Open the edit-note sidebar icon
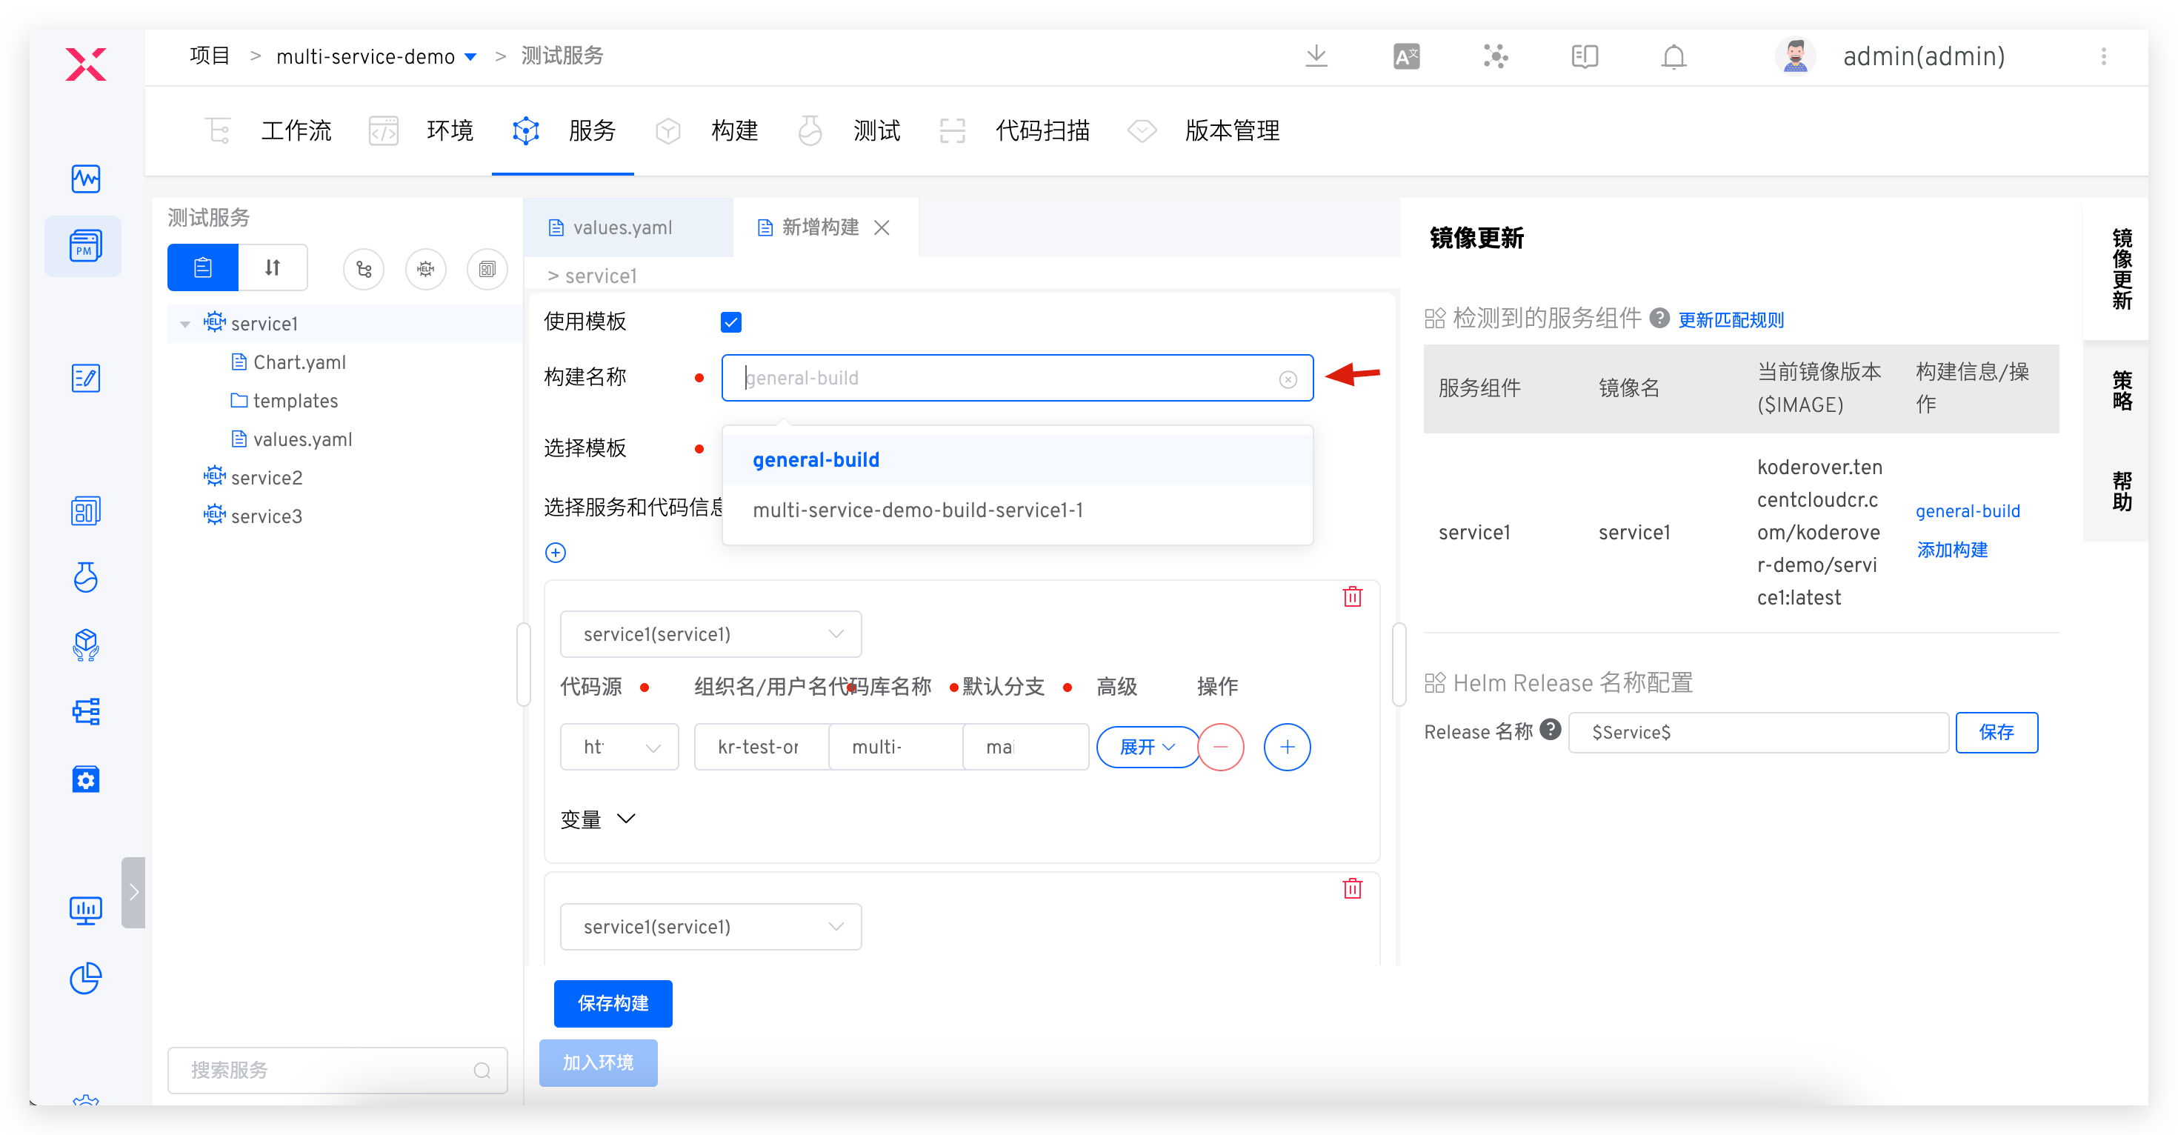The height and width of the screenshot is (1135, 2178). click(85, 378)
